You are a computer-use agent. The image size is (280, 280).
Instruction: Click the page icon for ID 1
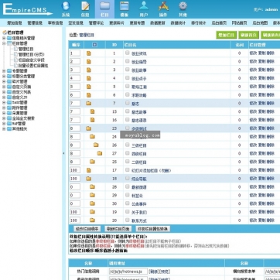[x=89, y=53]
